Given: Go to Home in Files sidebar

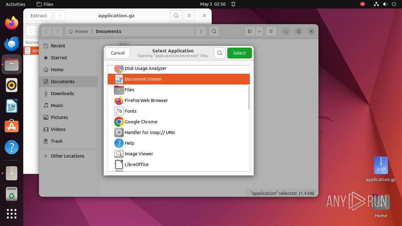Looking at the screenshot, I should [68, 70].
